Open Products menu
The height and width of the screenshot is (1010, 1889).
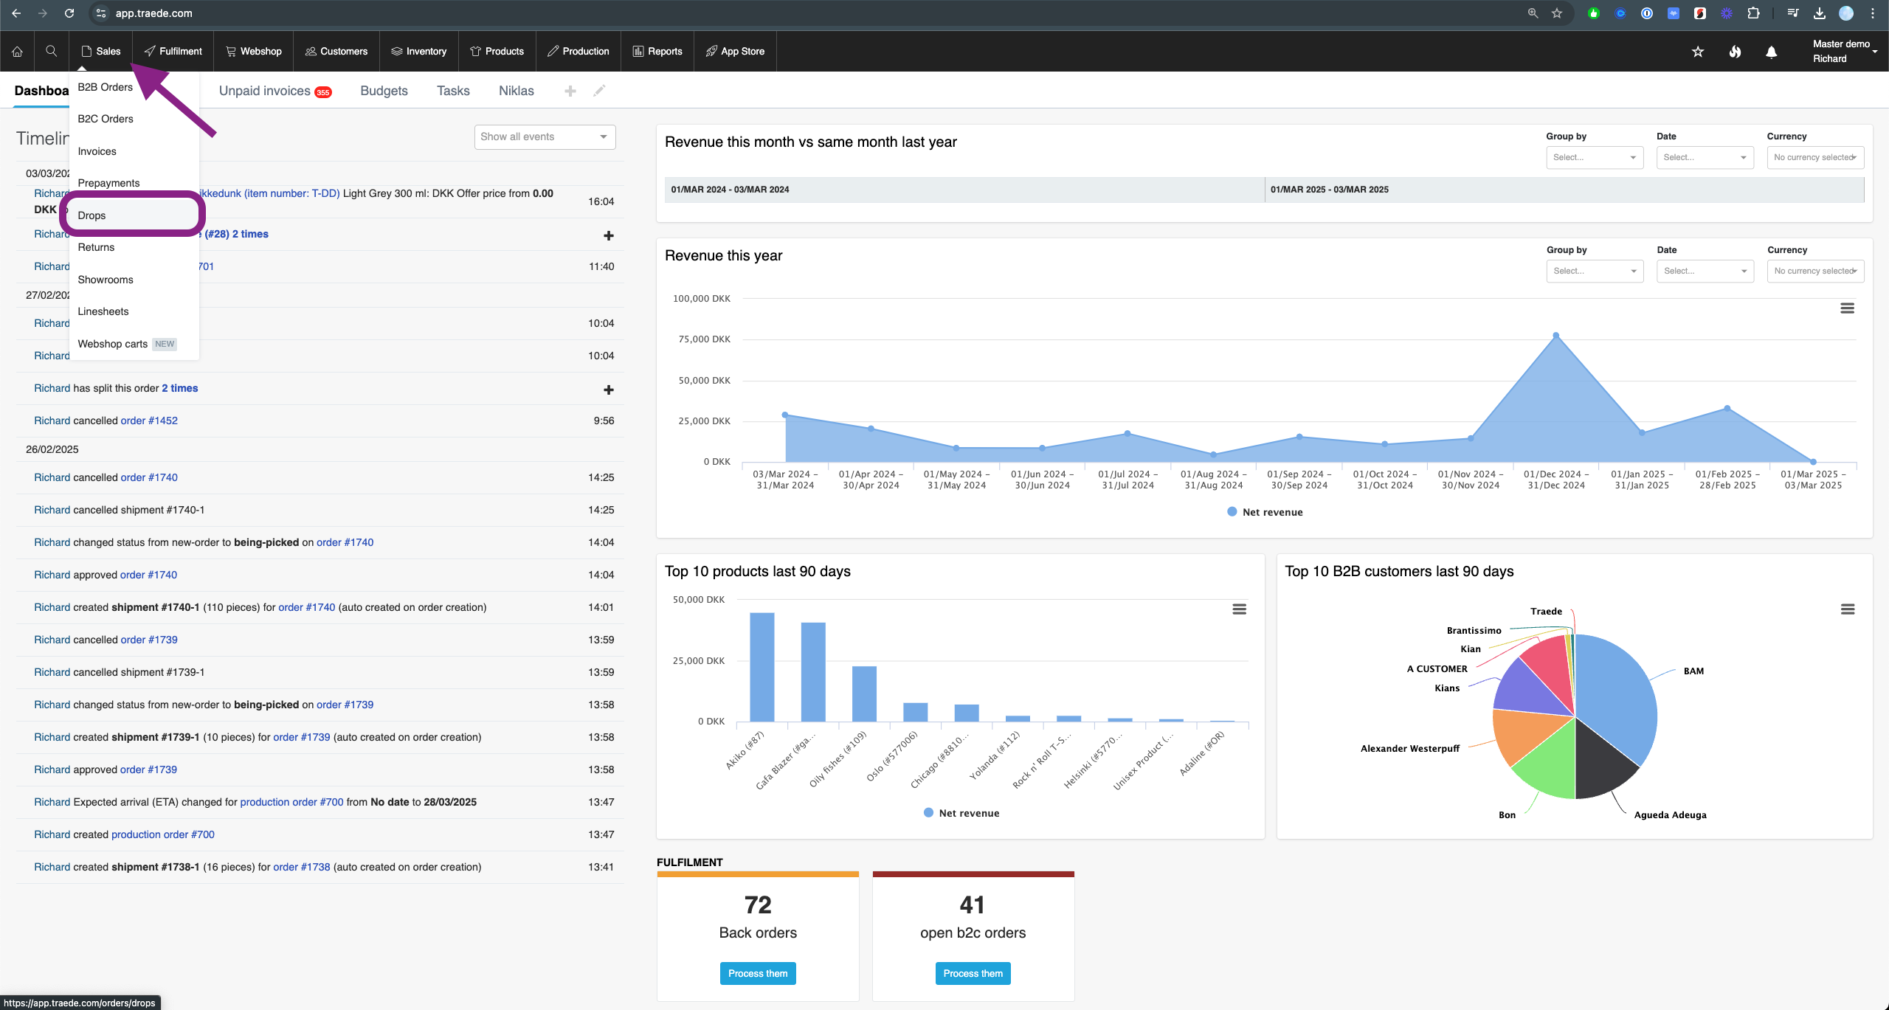click(497, 51)
